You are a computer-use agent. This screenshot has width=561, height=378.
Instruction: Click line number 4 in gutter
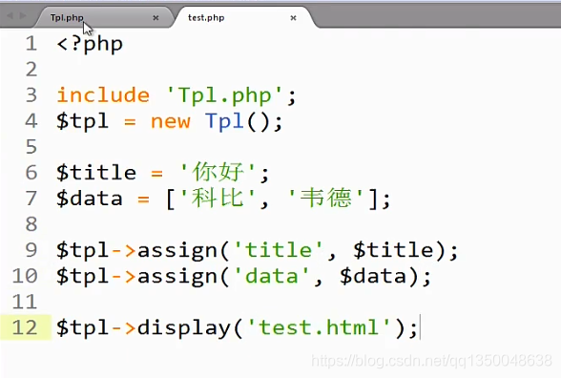[x=31, y=121]
